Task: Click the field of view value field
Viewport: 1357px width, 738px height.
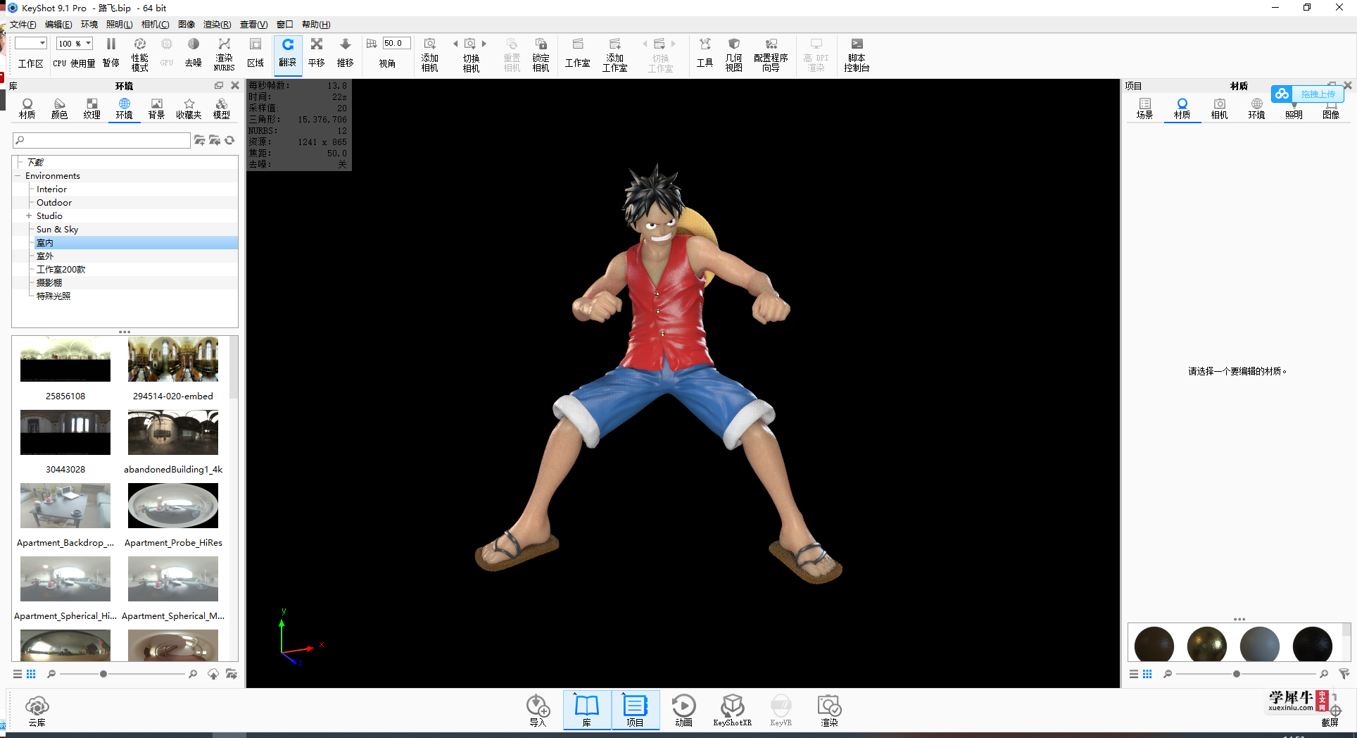Action: click(396, 43)
